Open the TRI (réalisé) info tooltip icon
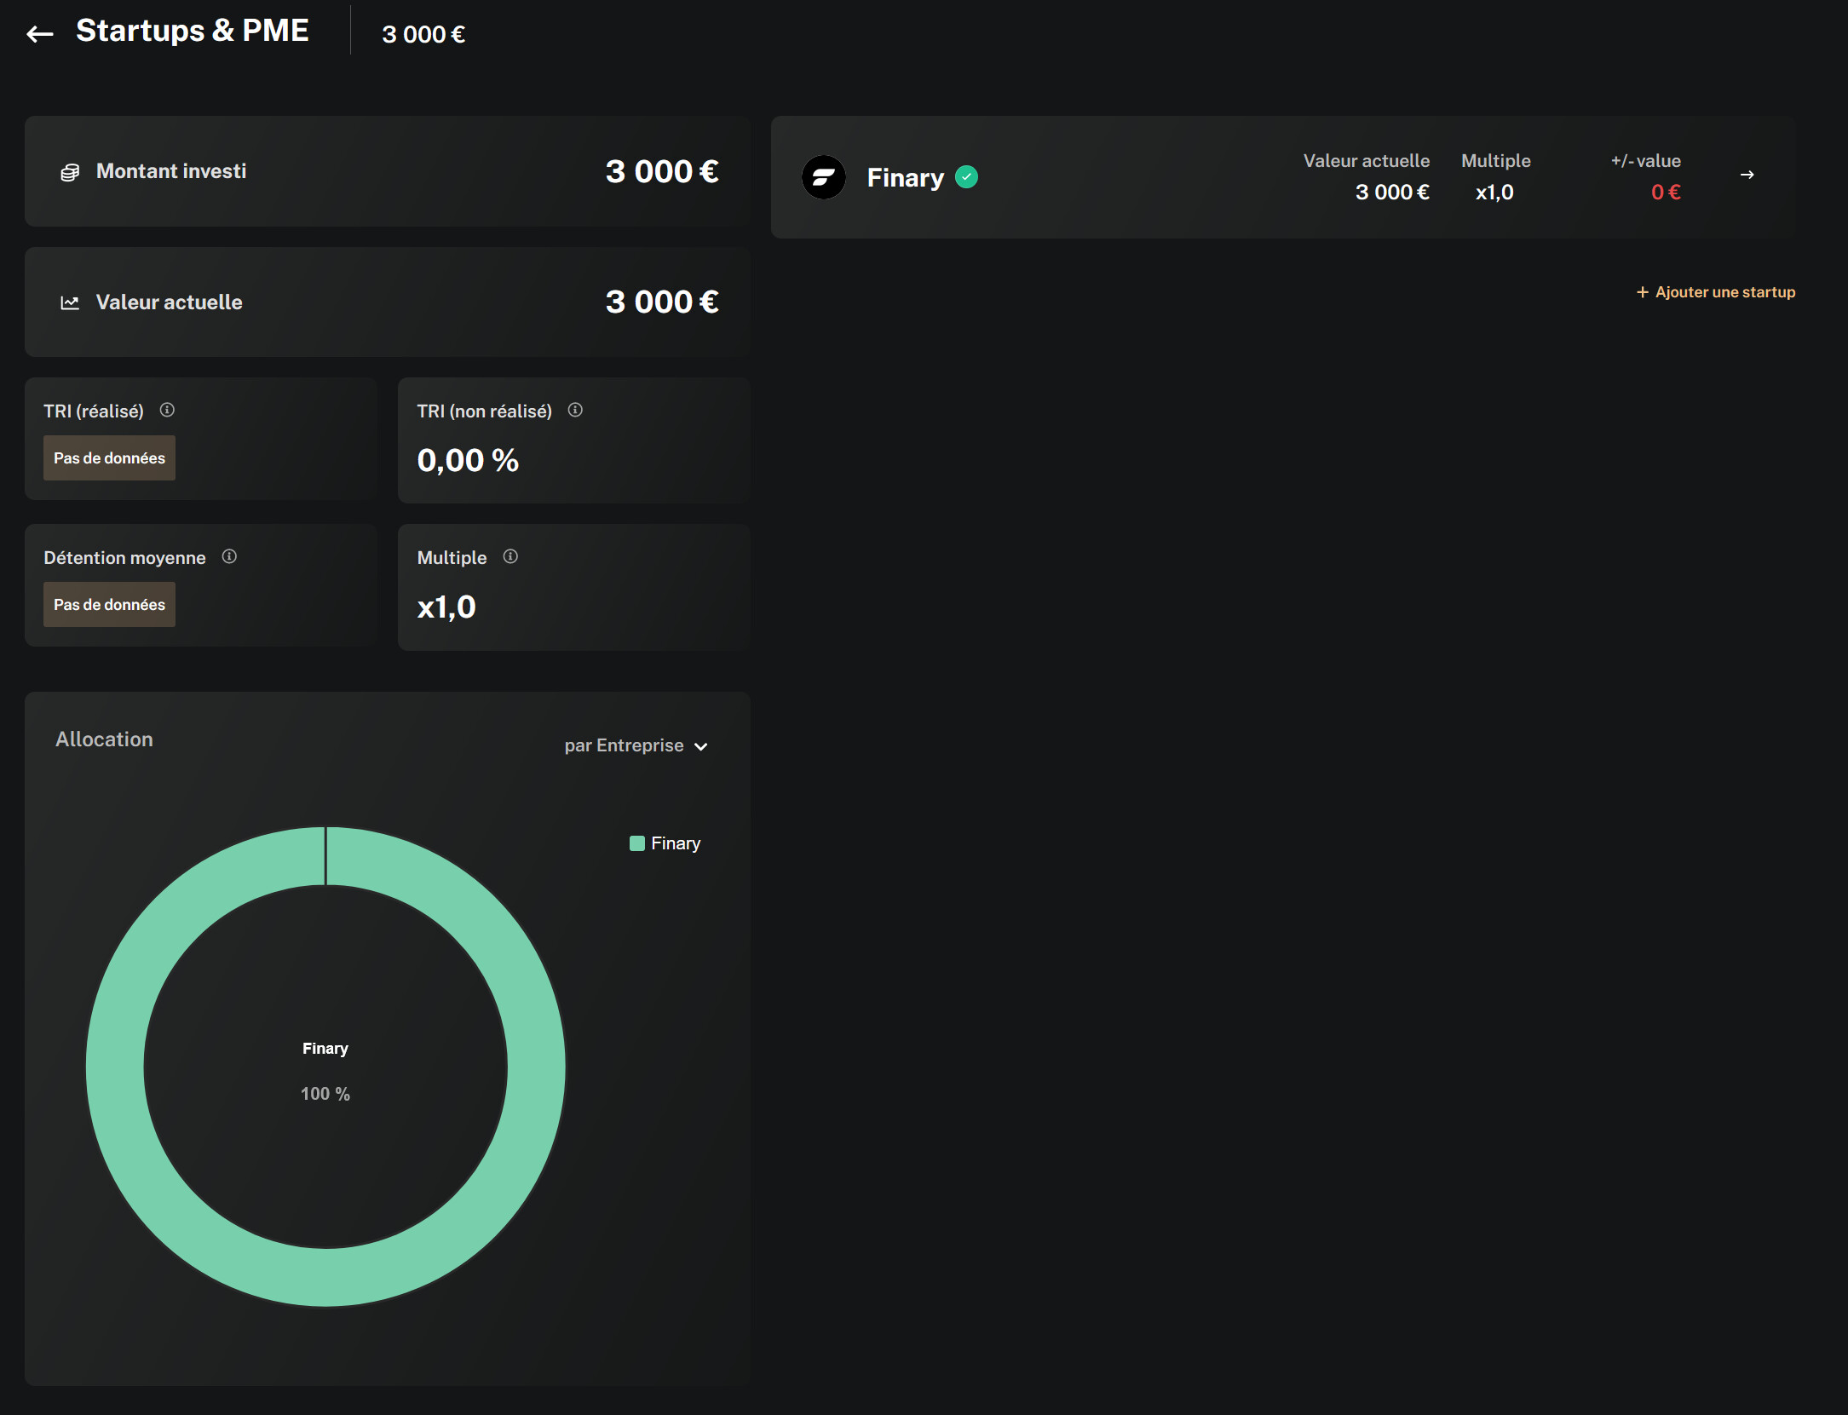The width and height of the screenshot is (1848, 1415). tap(167, 410)
